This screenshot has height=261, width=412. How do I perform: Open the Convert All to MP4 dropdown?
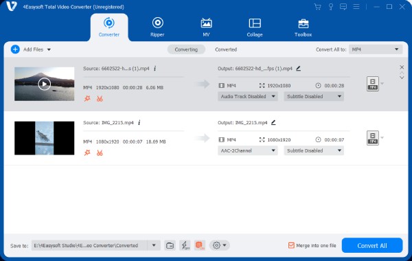(x=376, y=49)
